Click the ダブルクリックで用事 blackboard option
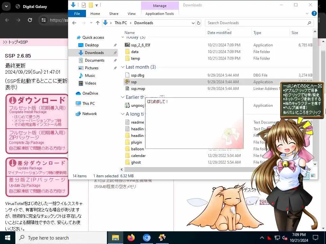This screenshot has width=326, height=244. (301, 90)
